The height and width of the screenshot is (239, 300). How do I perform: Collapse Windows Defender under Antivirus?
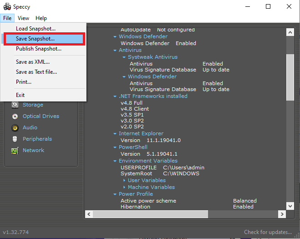124,77
